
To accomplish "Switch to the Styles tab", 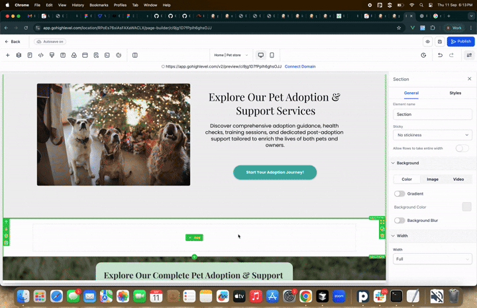I will point(455,93).
